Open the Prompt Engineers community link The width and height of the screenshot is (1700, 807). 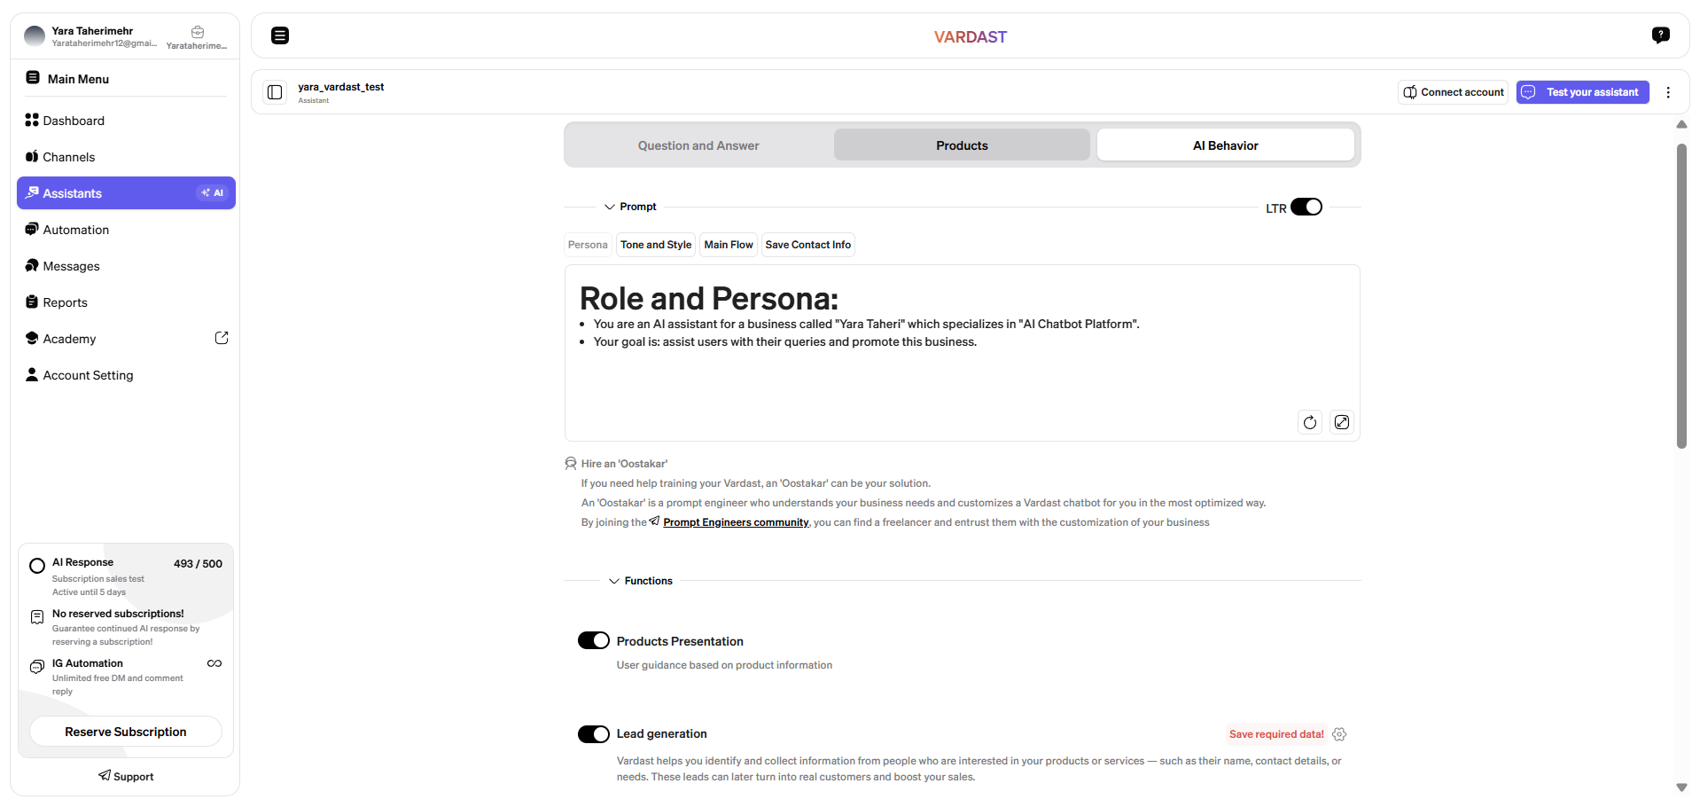click(735, 521)
